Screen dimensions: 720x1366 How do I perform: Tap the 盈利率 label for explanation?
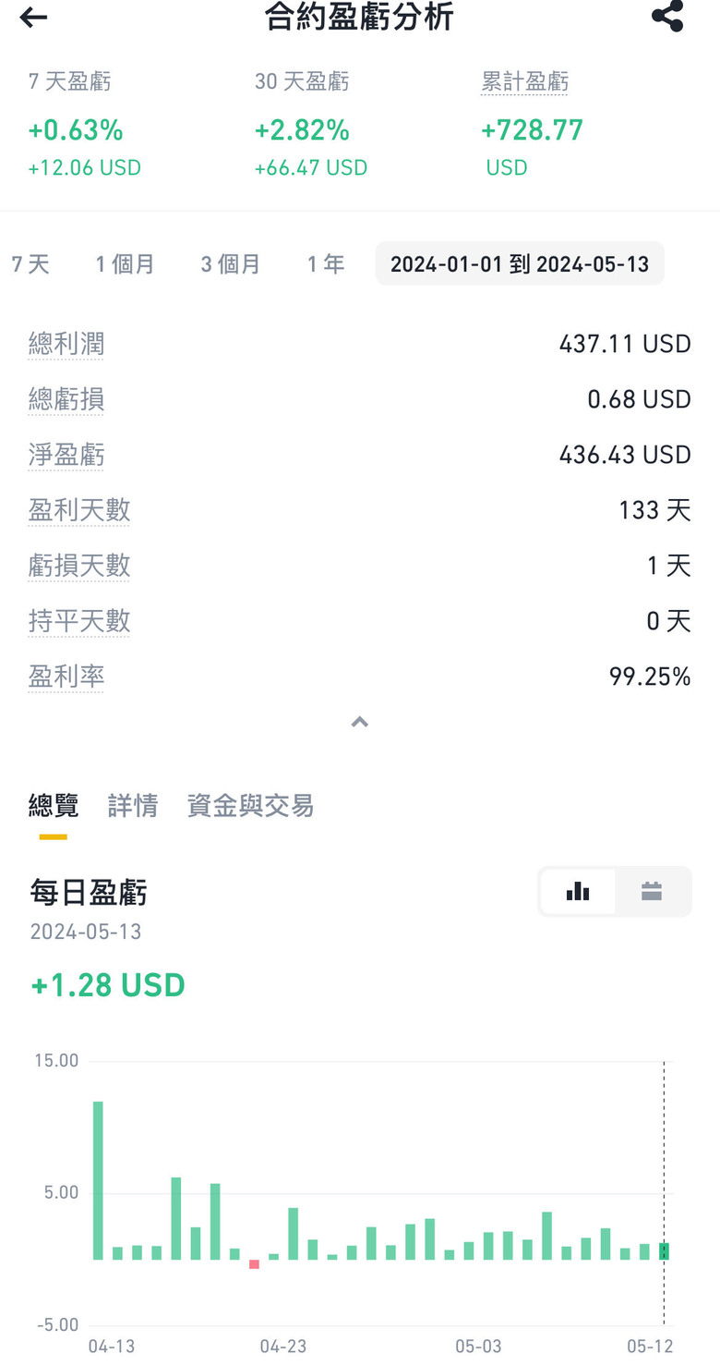click(66, 677)
